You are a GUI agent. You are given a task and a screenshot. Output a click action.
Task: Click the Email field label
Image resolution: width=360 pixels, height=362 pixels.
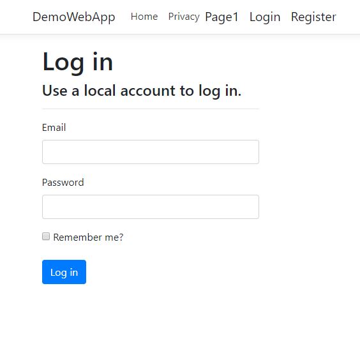(54, 128)
